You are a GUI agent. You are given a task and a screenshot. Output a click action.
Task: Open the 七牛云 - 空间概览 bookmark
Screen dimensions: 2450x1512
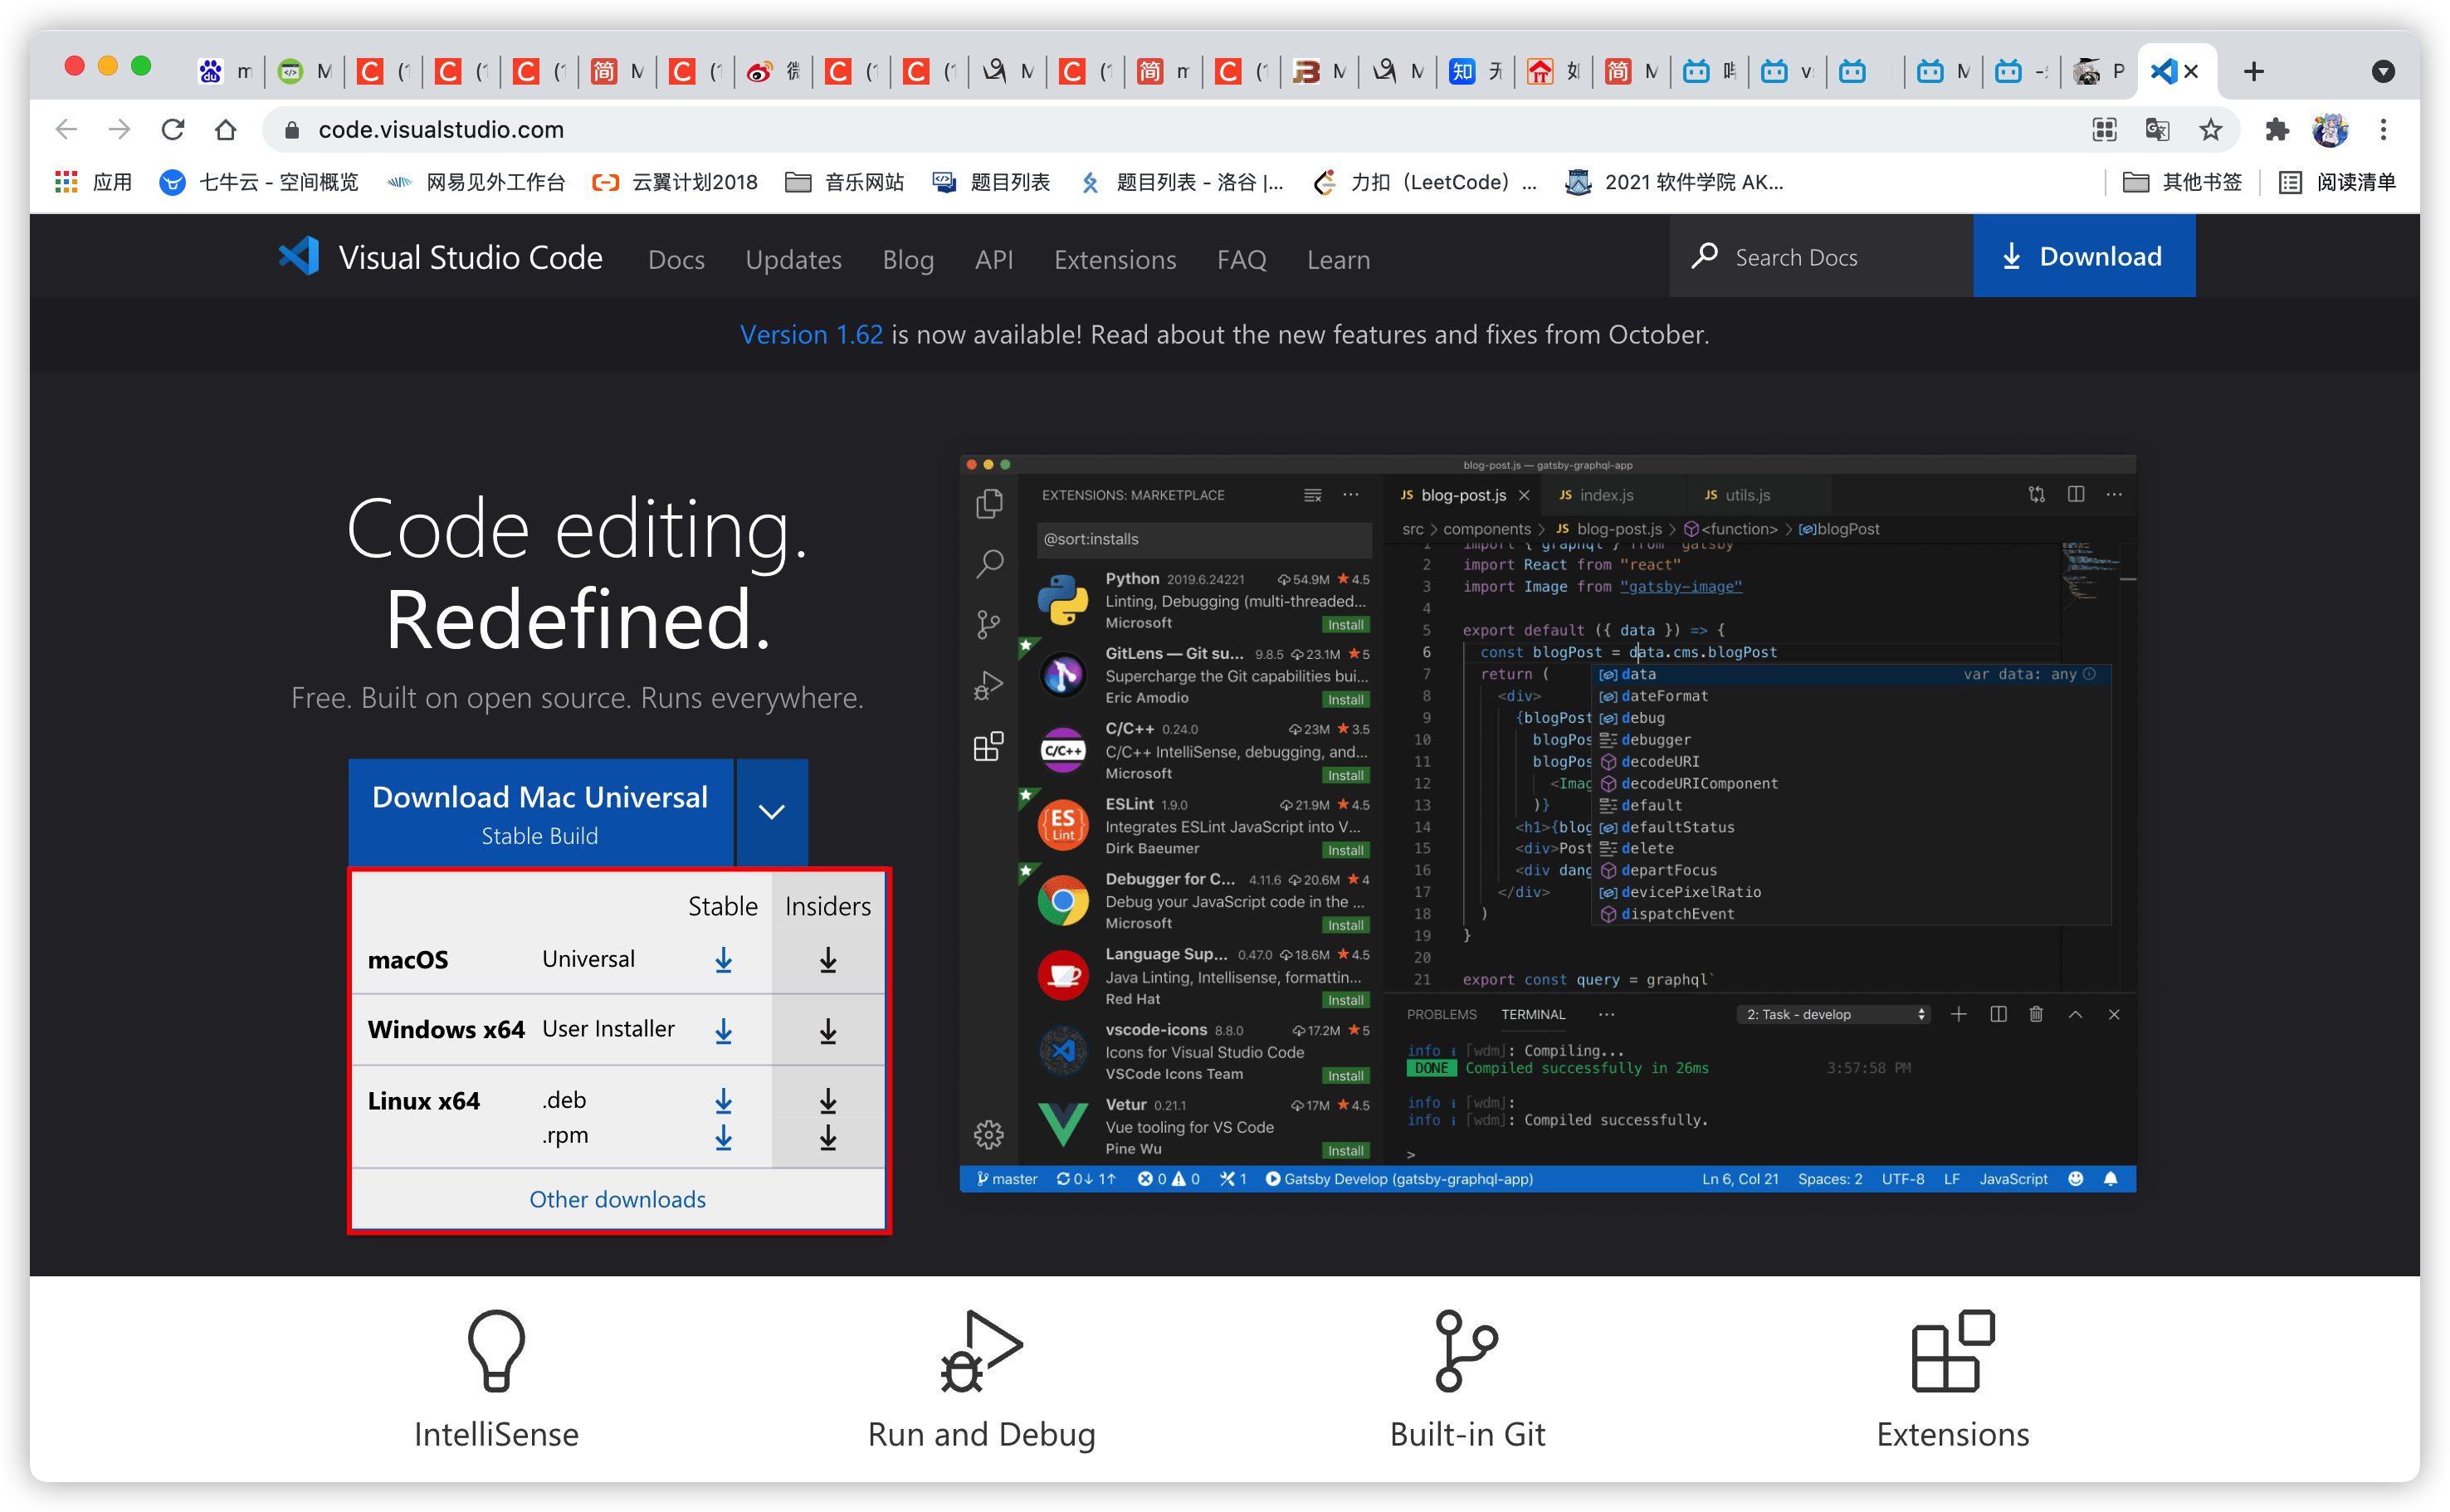click(x=259, y=182)
